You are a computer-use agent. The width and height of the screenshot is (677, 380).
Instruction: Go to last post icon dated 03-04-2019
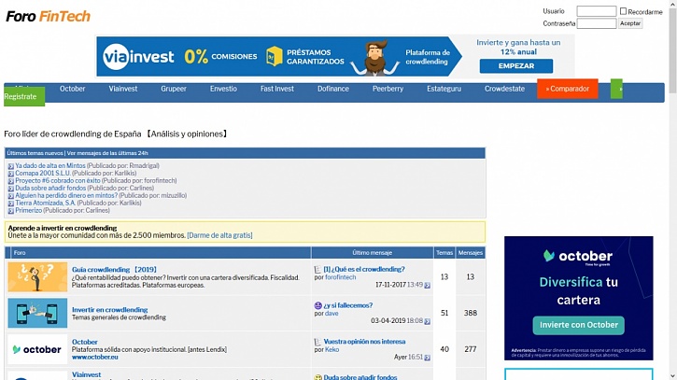(x=427, y=321)
